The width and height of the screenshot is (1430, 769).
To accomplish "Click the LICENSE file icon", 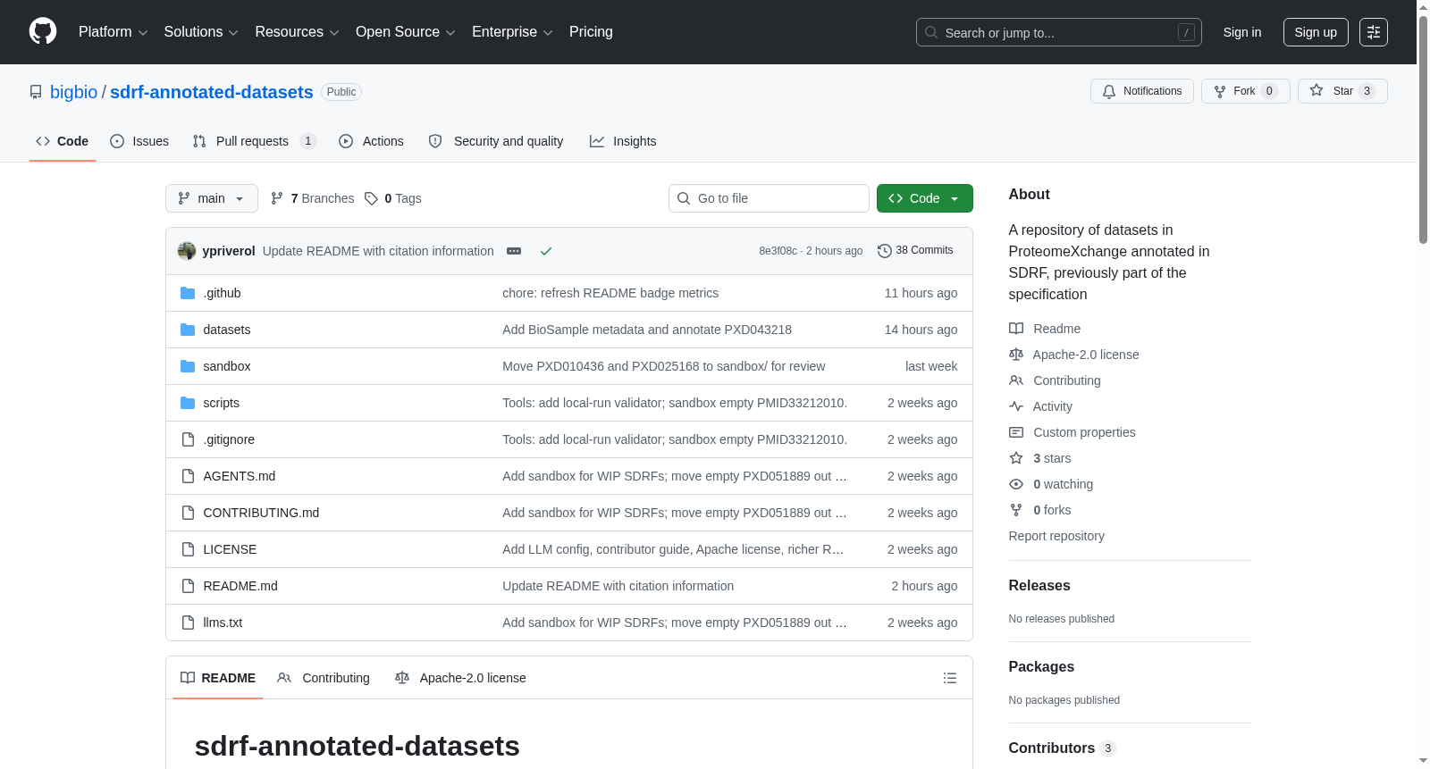I will [188, 549].
